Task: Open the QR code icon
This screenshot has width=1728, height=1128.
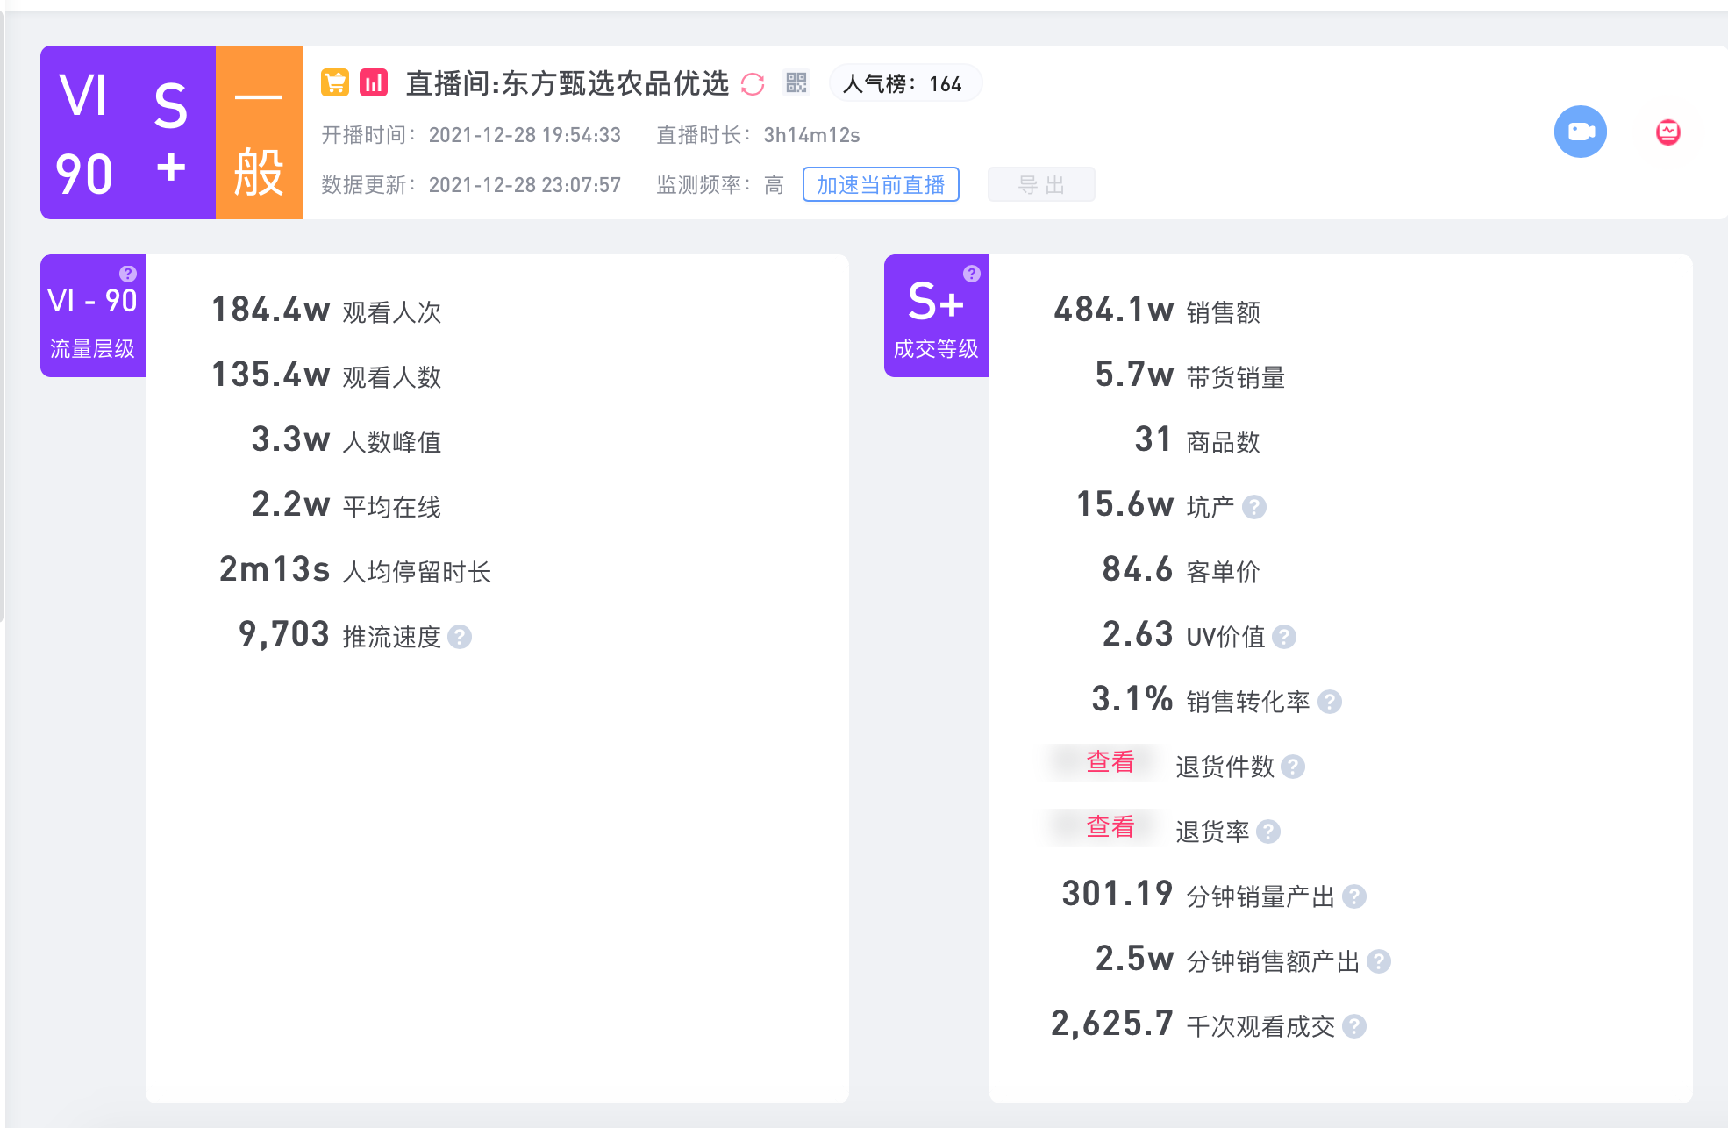Action: coord(796,83)
